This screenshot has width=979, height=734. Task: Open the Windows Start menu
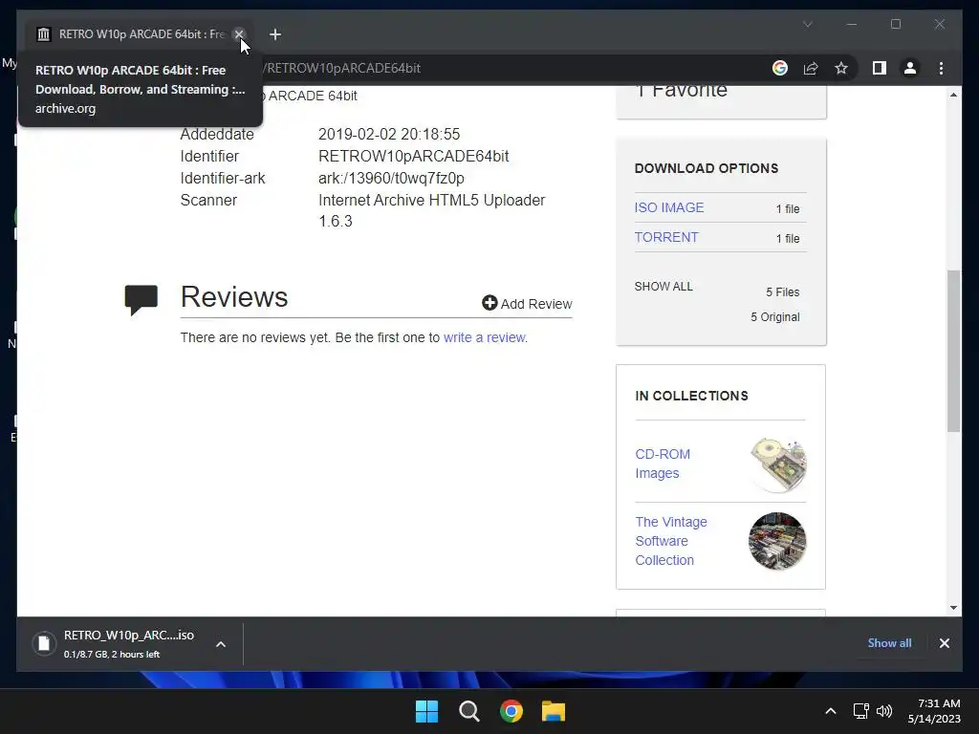point(427,711)
